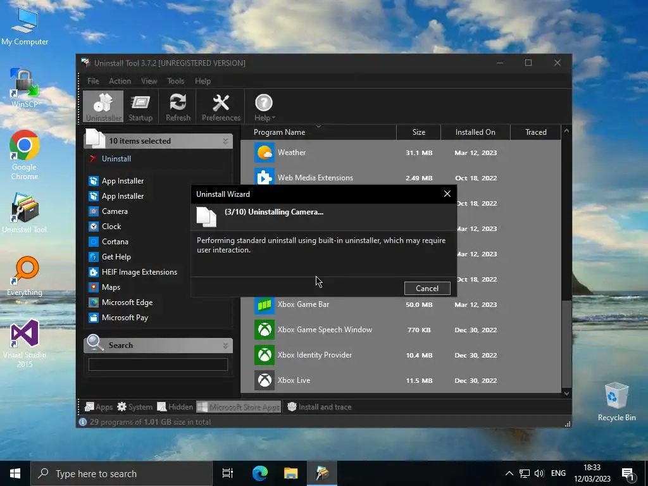Open Visual Studio 2015 desktop shortcut
The width and height of the screenshot is (648, 486).
[25, 343]
